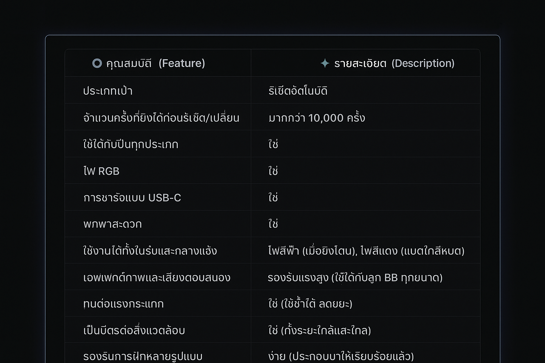
Task: Click the "การชาร์จแบบ USB-C" feature cell
Action: click(x=132, y=197)
